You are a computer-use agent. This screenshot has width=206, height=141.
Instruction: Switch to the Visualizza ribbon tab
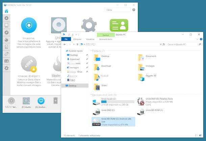pyautogui.click(x=90, y=39)
